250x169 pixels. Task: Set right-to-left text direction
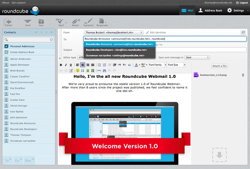pos(124,65)
